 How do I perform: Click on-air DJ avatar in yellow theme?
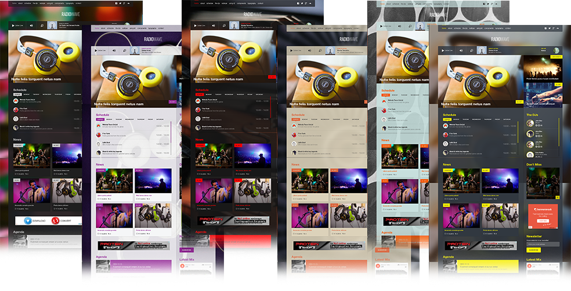(556, 50)
